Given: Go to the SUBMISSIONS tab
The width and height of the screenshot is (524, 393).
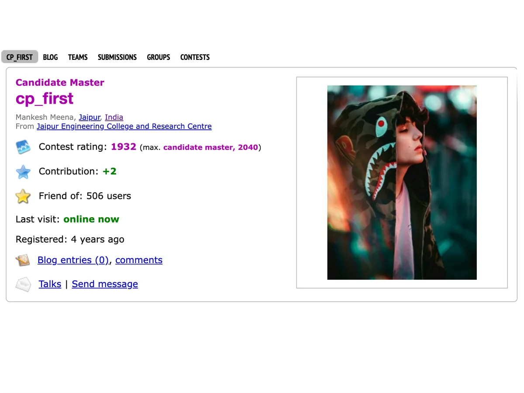Looking at the screenshot, I should click(x=117, y=57).
